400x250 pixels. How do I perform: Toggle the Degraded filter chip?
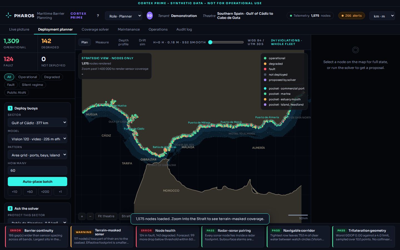coord(52,77)
